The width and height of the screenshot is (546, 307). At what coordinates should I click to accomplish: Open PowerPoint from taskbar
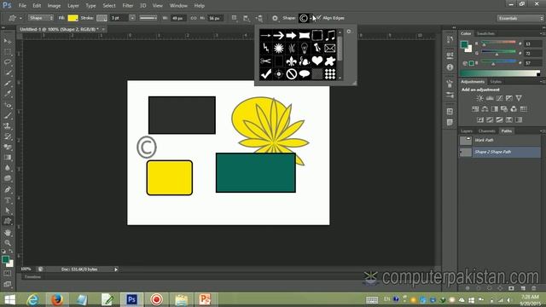click(205, 299)
